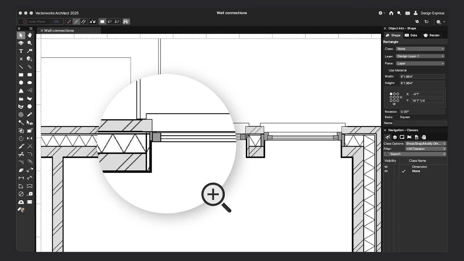
Task: Select the Spiral tool in the tool palette
Action: 21,115
